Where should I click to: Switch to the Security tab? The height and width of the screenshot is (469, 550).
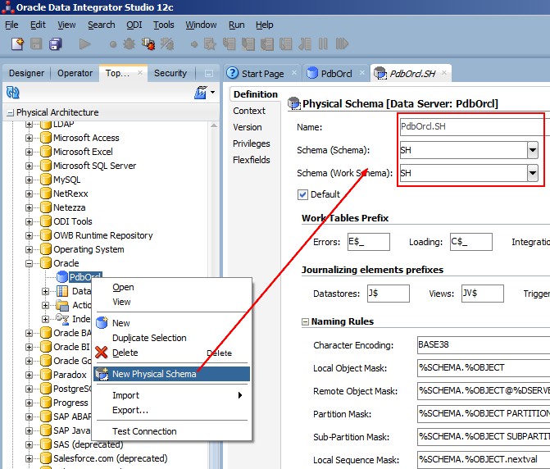(170, 73)
